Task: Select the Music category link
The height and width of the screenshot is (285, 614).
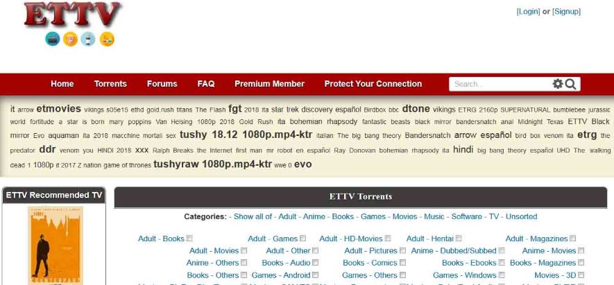Action: [x=434, y=216]
